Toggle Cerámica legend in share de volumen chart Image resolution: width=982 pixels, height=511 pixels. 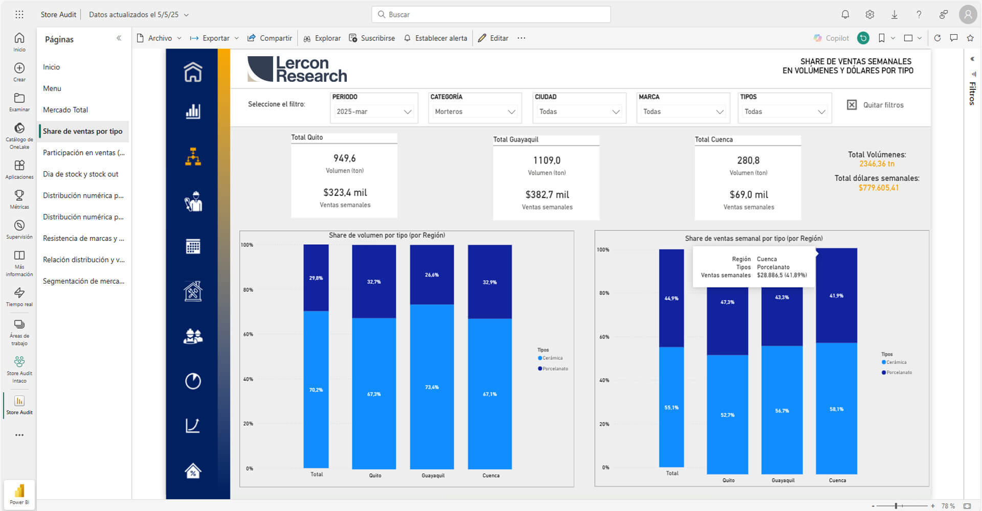pyautogui.click(x=551, y=358)
